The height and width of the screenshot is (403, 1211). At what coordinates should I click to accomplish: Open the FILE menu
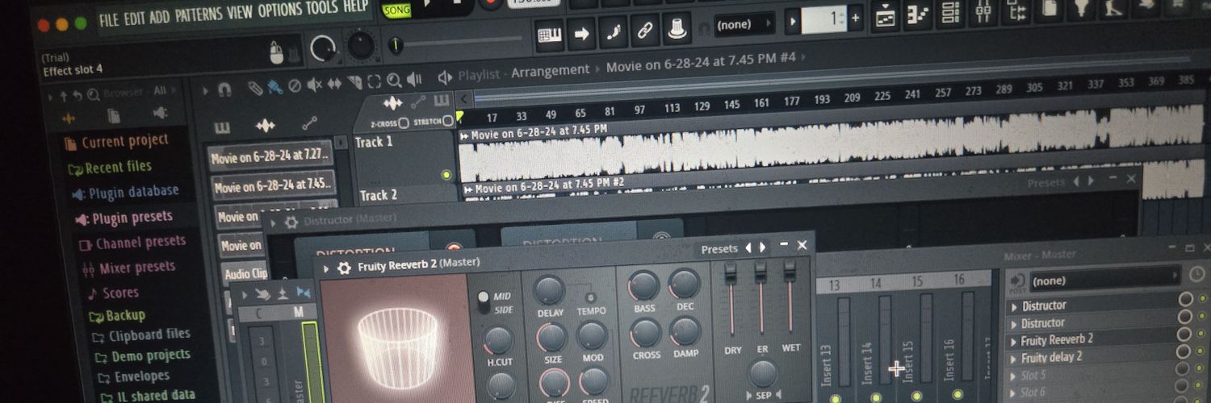[x=109, y=19]
